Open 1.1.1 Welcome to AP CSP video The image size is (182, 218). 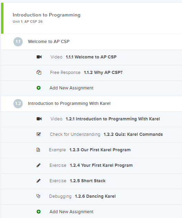pos(91,57)
